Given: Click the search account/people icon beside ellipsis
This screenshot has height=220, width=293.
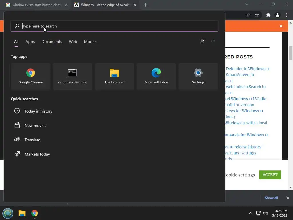Looking at the screenshot, I should tap(203, 41).
